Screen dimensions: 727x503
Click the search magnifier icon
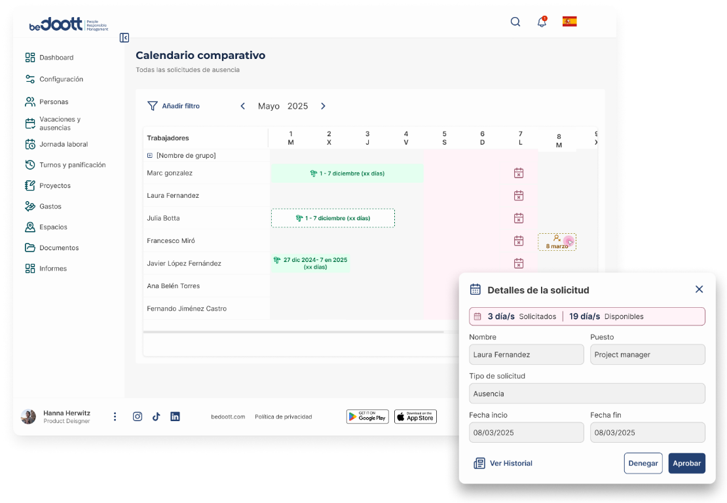pyautogui.click(x=515, y=22)
